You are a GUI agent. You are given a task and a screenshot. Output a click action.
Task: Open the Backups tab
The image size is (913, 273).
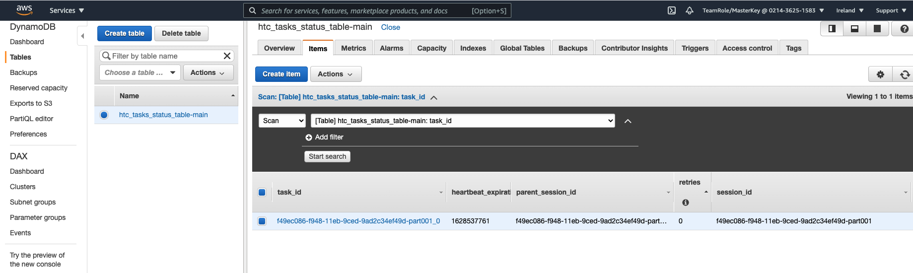[572, 48]
